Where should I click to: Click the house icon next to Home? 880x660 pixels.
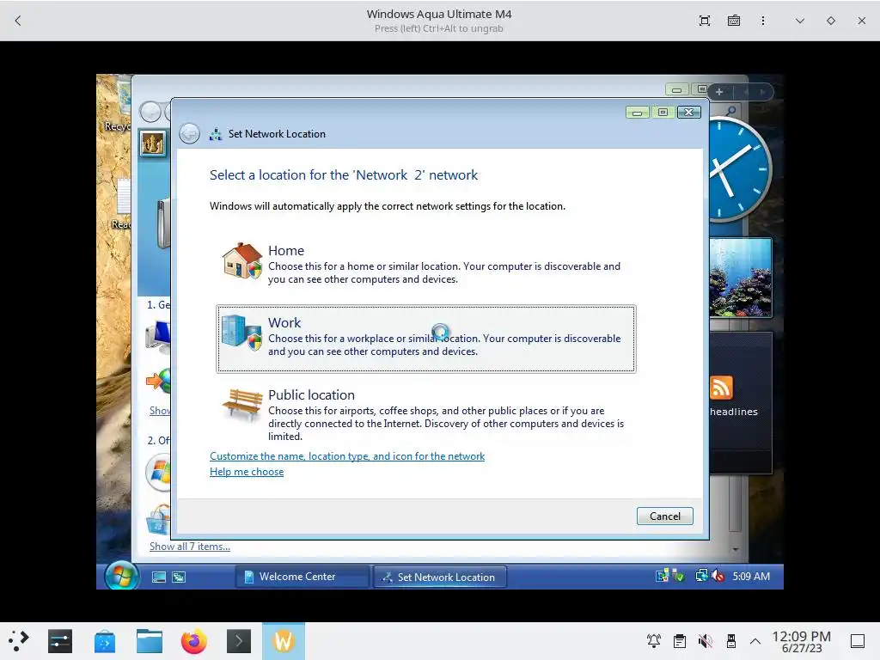(241, 261)
